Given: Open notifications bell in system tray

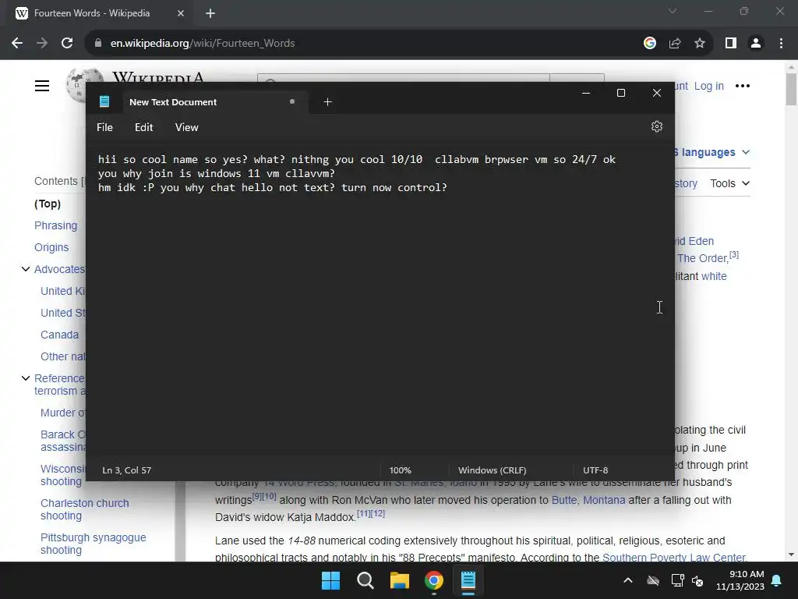Looking at the screenshot, I should click(777, 580).
